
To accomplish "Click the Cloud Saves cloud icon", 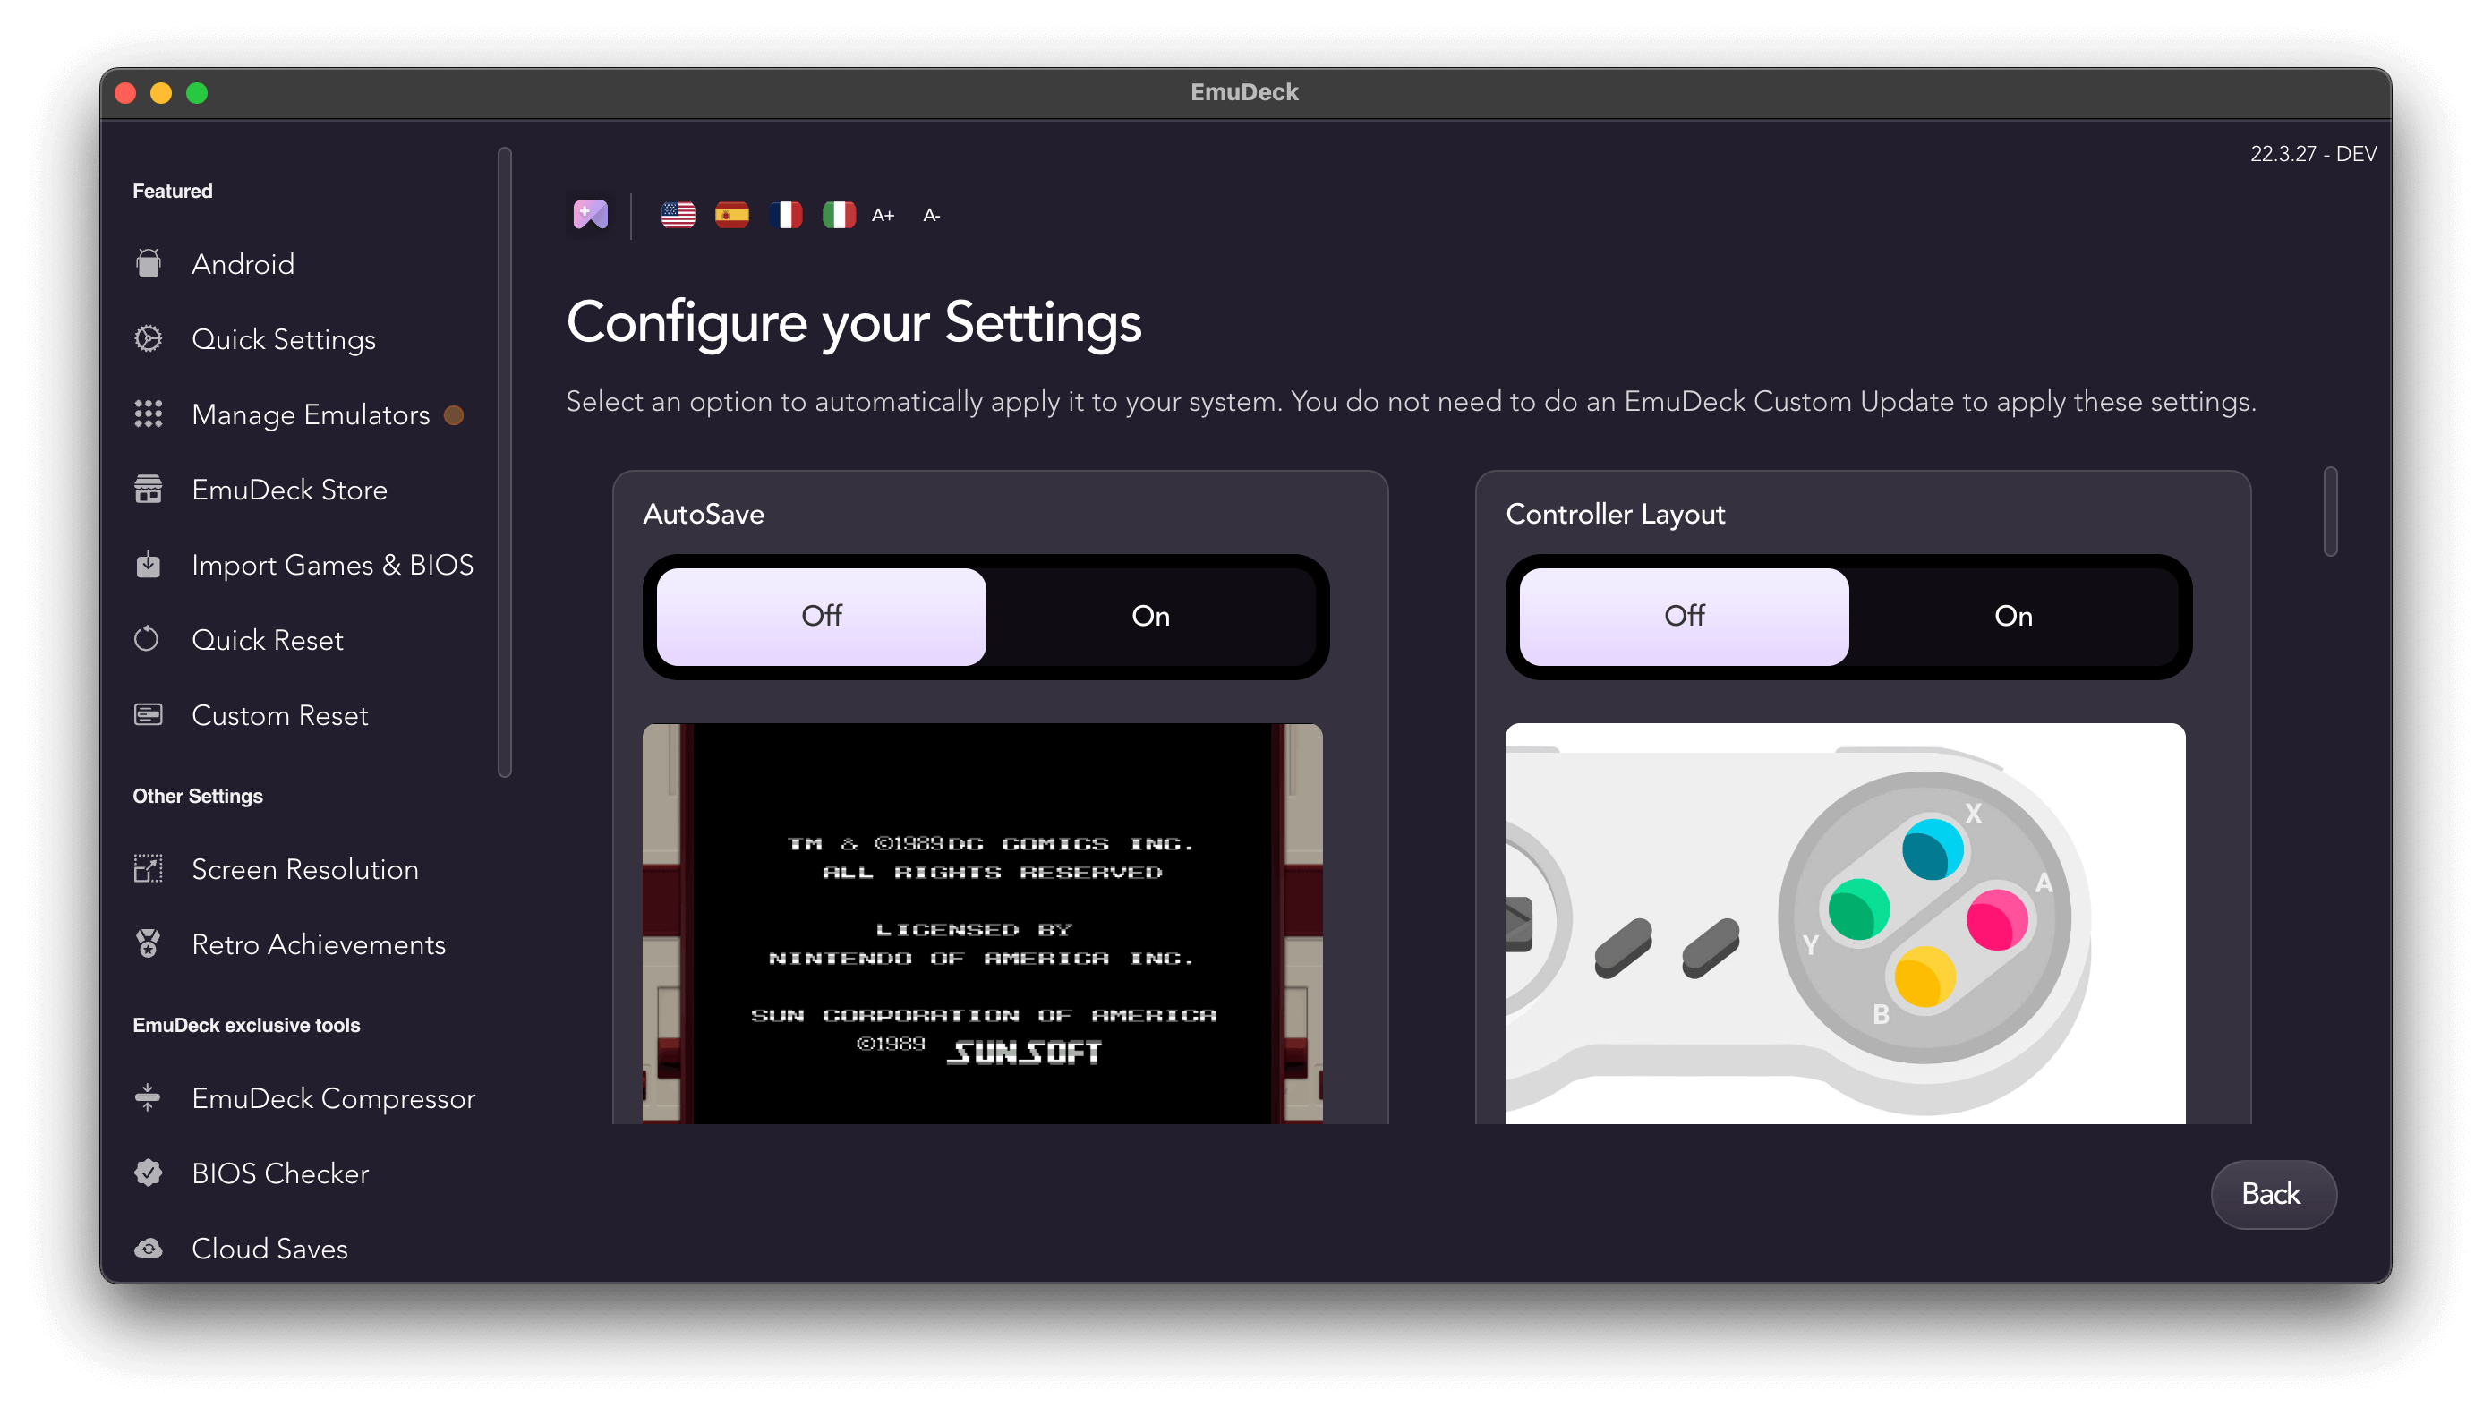I will pos(148,1248).
